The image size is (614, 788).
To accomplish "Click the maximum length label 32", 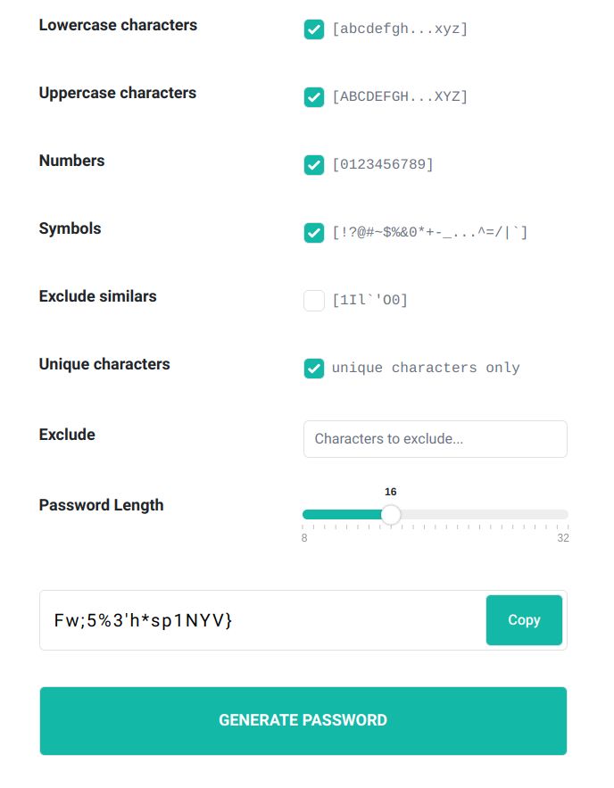I will 563,538.
